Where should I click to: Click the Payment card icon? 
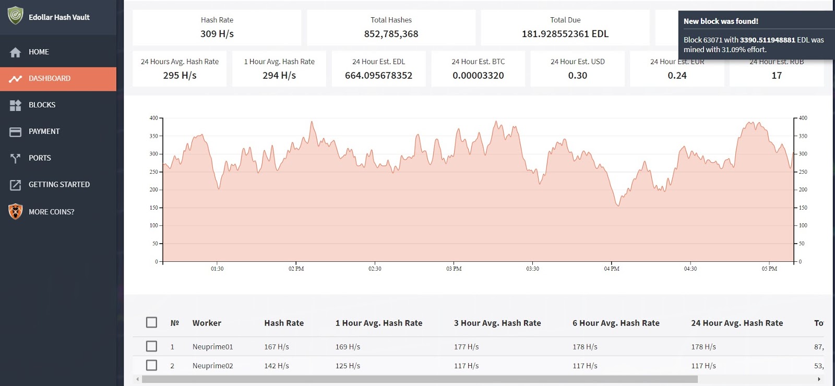pyautogui.click(x=16, y=131)
